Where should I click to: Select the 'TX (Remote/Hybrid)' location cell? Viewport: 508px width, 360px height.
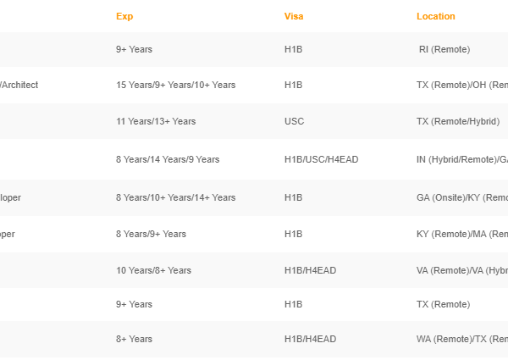tap(458, 121)
